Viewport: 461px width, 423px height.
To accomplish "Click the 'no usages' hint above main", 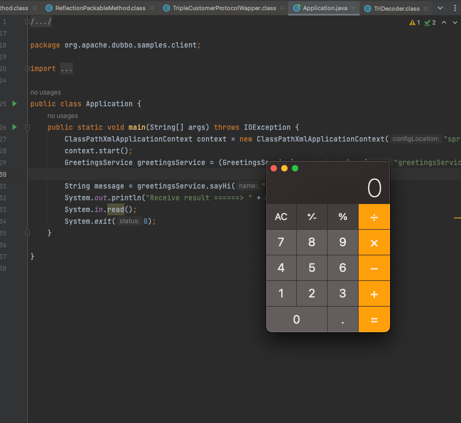I will (62, 116).
